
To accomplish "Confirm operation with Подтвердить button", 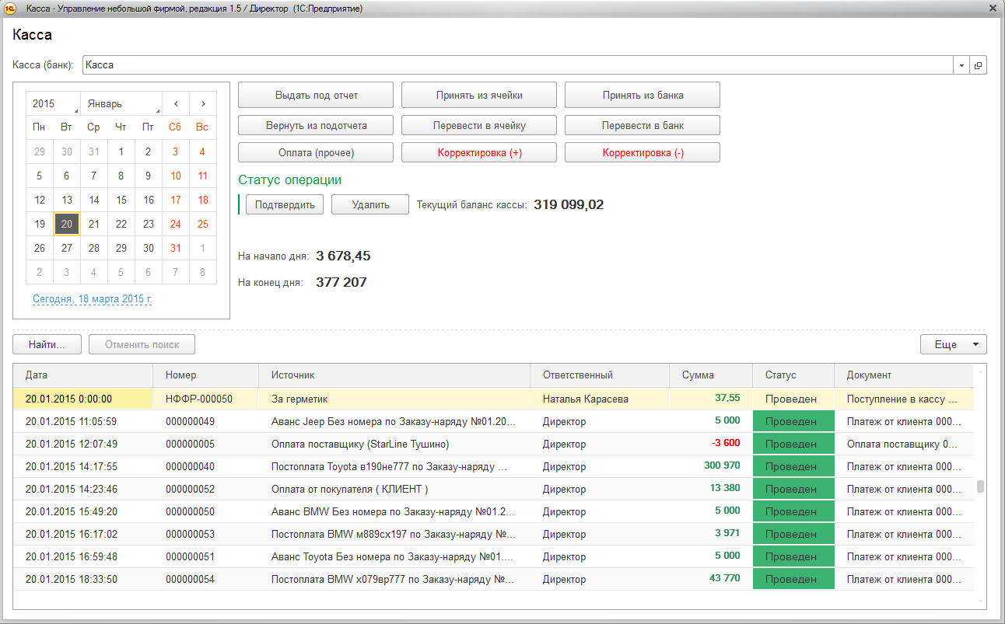I will [285, 204].
